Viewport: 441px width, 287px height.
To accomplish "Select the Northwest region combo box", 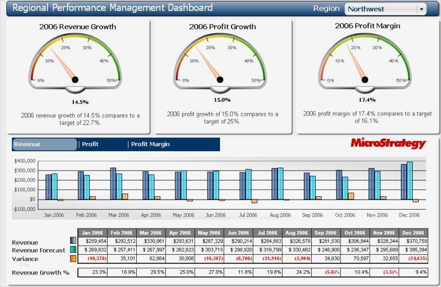I will click(x=386, y=9).
